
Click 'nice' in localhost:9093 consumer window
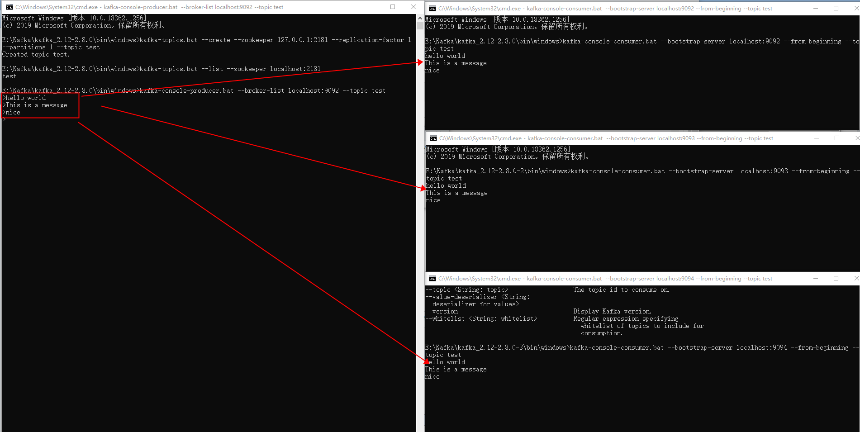pyautogui.click(x=433, y=200)
